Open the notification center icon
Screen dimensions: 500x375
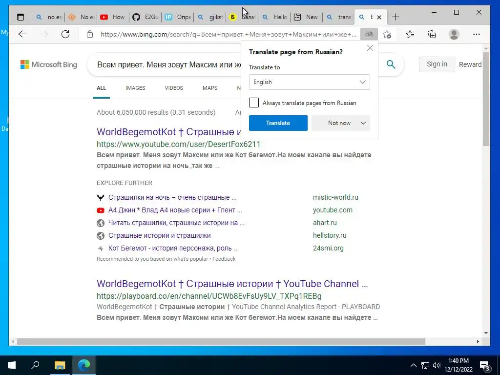click(x=485, y=365)
